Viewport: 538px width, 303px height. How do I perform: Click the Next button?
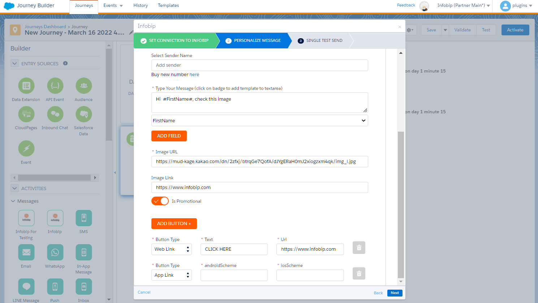point(395,293)
